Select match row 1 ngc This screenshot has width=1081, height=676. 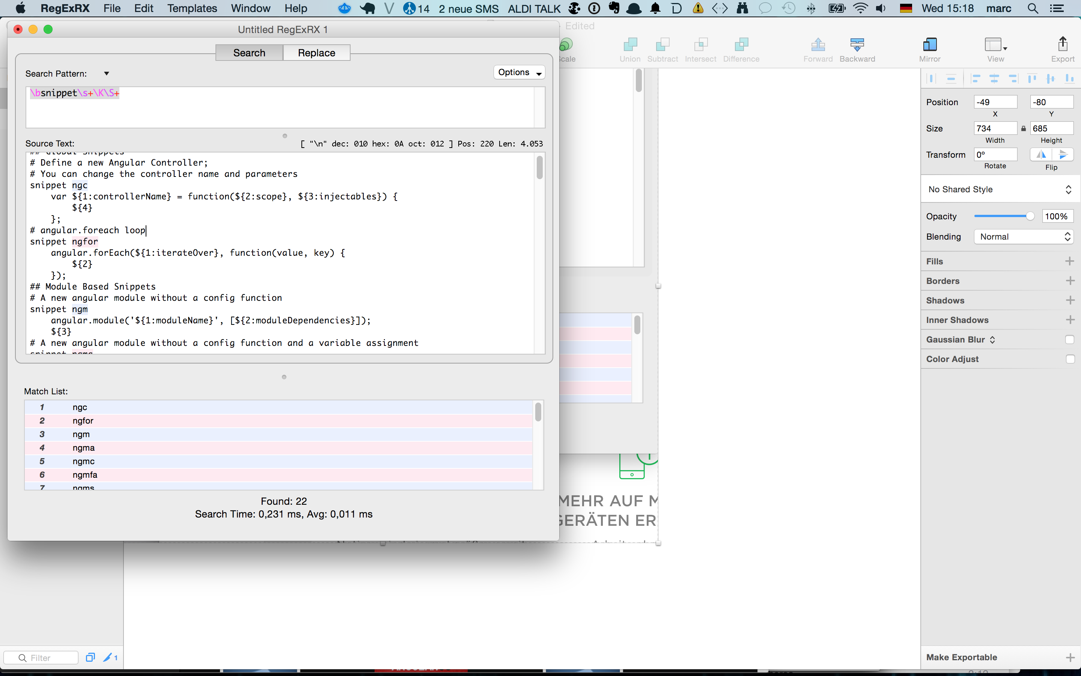click(x=278, y=407)
